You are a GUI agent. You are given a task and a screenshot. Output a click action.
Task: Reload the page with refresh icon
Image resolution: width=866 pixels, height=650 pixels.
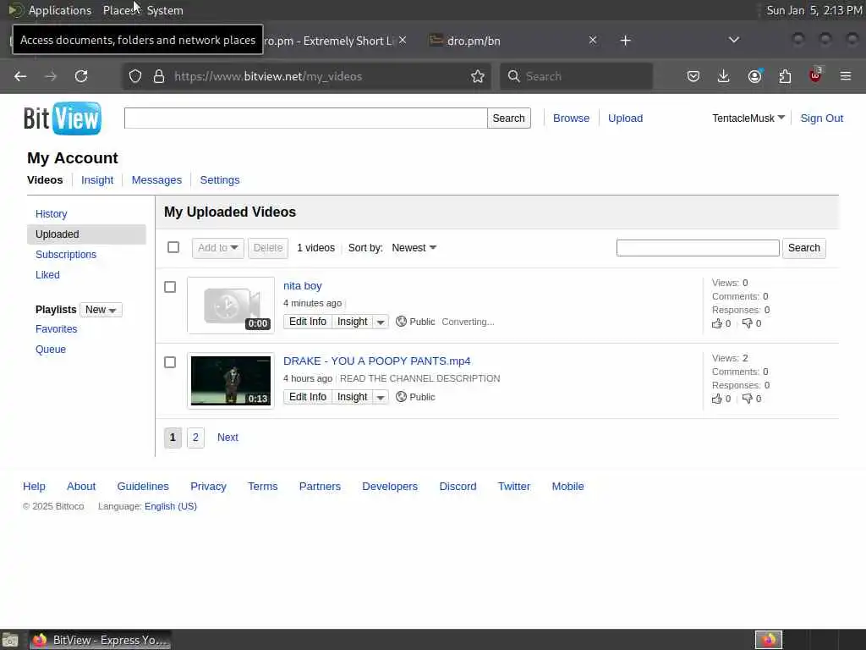[x=81, y=76]
